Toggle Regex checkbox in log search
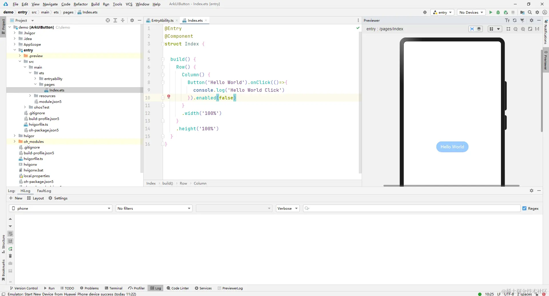This screenshot has height=296, width=549. pos(524,208)
